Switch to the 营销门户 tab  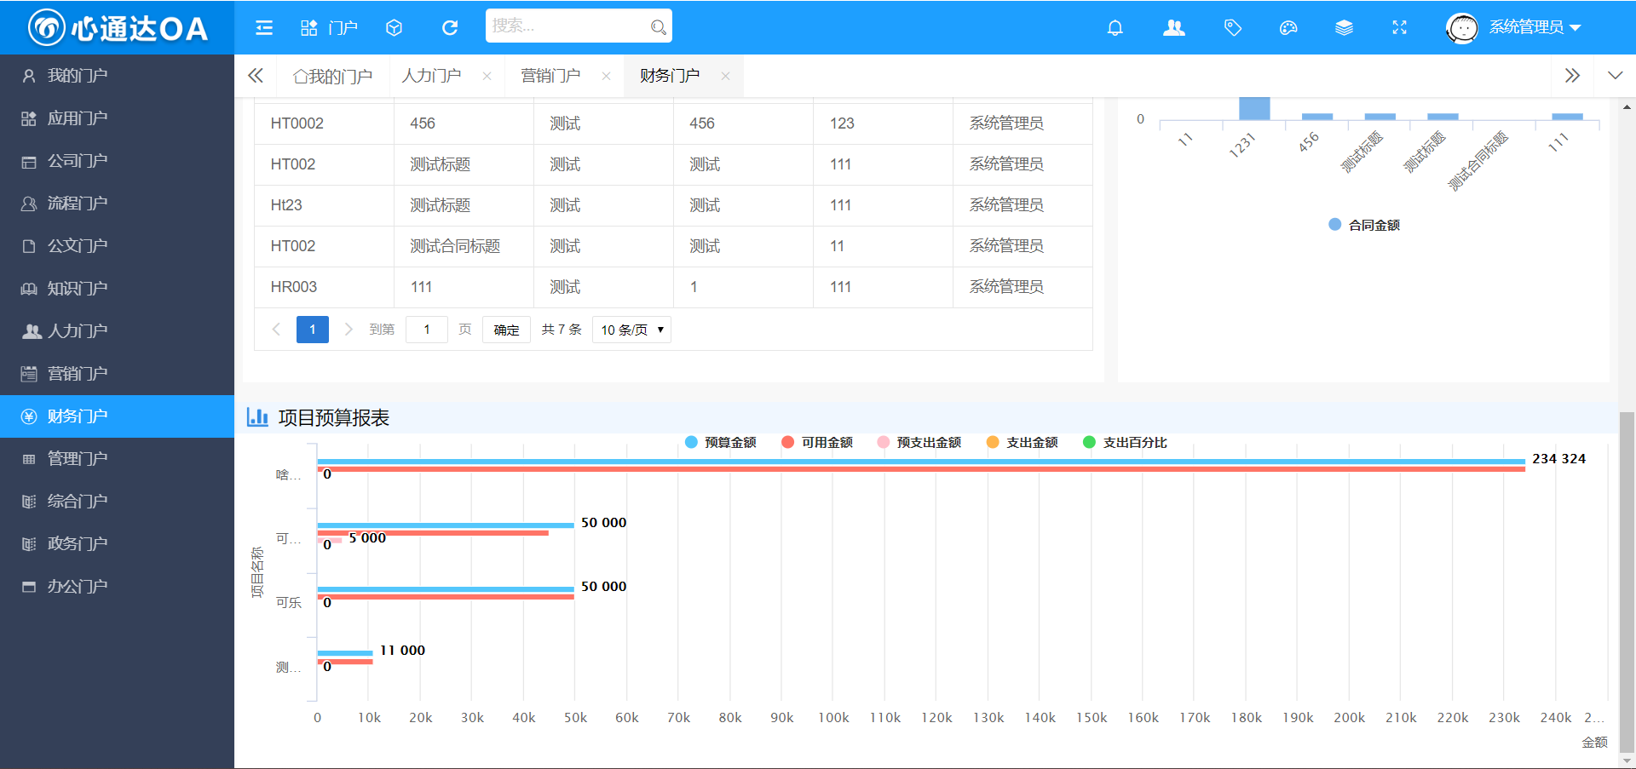[550, 76]
